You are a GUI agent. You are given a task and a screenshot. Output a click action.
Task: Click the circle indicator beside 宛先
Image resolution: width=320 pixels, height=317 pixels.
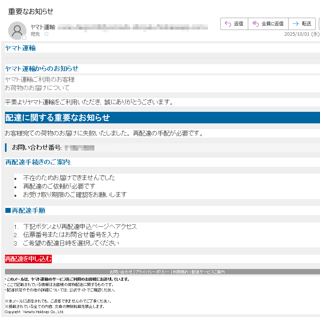(x=46, y=34)
